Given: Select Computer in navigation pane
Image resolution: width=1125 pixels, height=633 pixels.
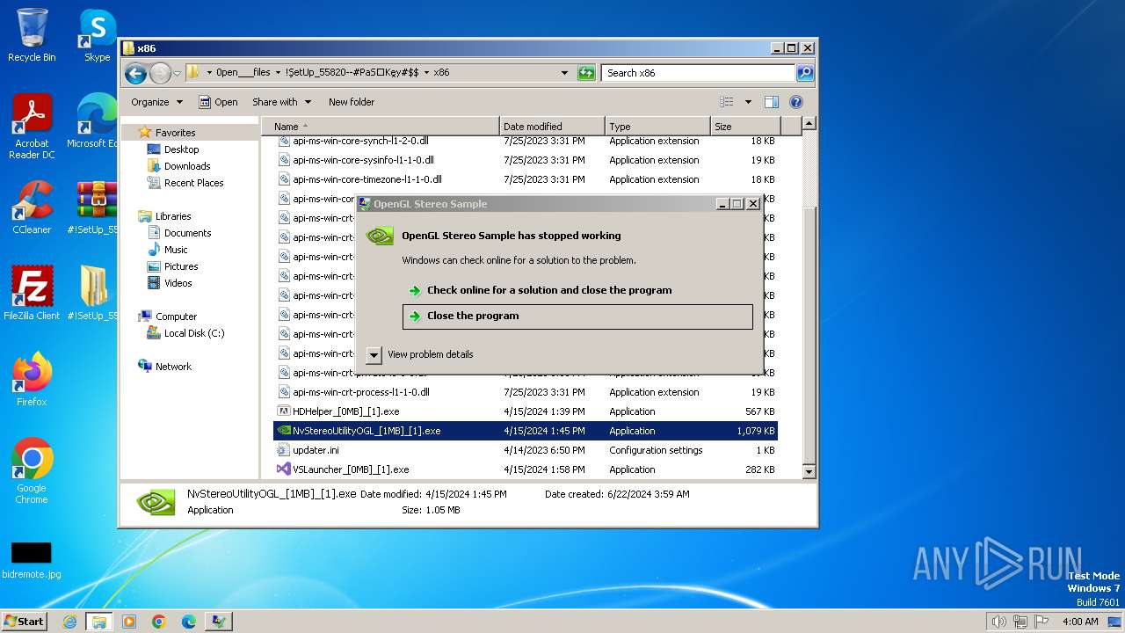Looking at the screenshot, I should pos(167,316).
